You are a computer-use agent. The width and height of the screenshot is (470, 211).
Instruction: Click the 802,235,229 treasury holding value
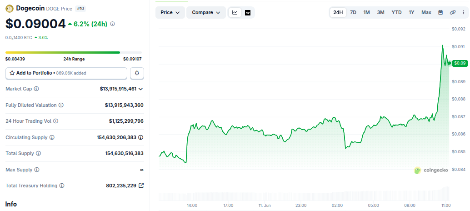(121, 186)
